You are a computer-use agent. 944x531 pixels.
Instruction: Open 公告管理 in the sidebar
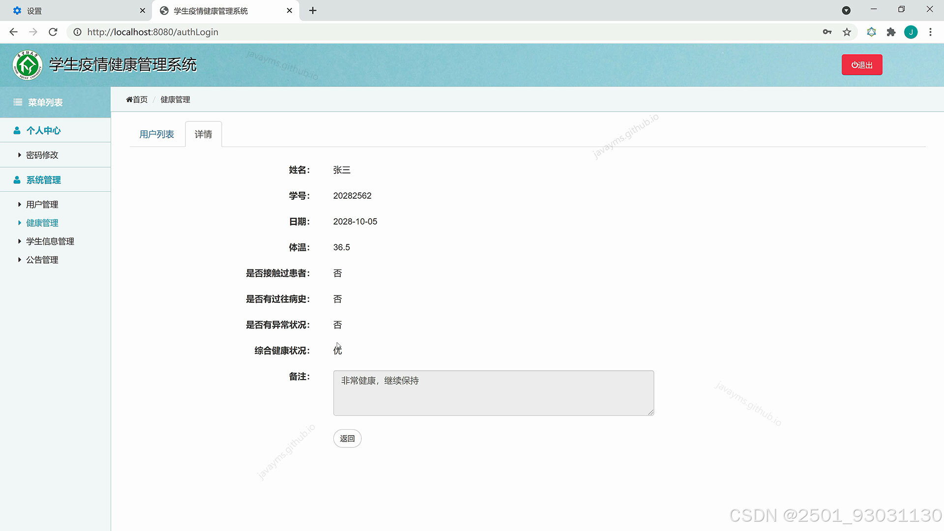click(42, 260)
